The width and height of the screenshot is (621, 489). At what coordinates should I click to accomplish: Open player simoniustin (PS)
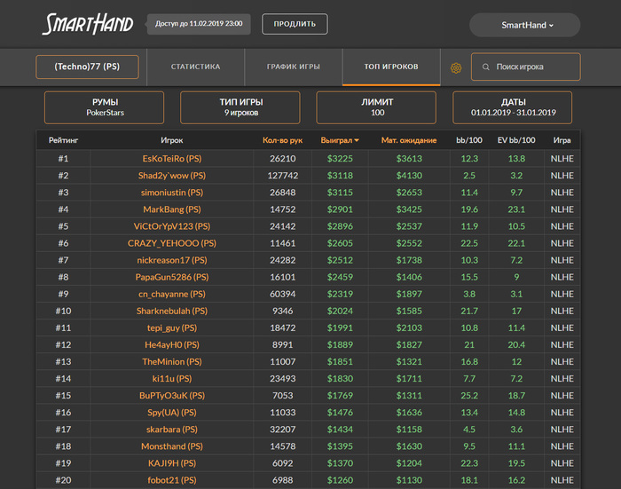[172, 193]
